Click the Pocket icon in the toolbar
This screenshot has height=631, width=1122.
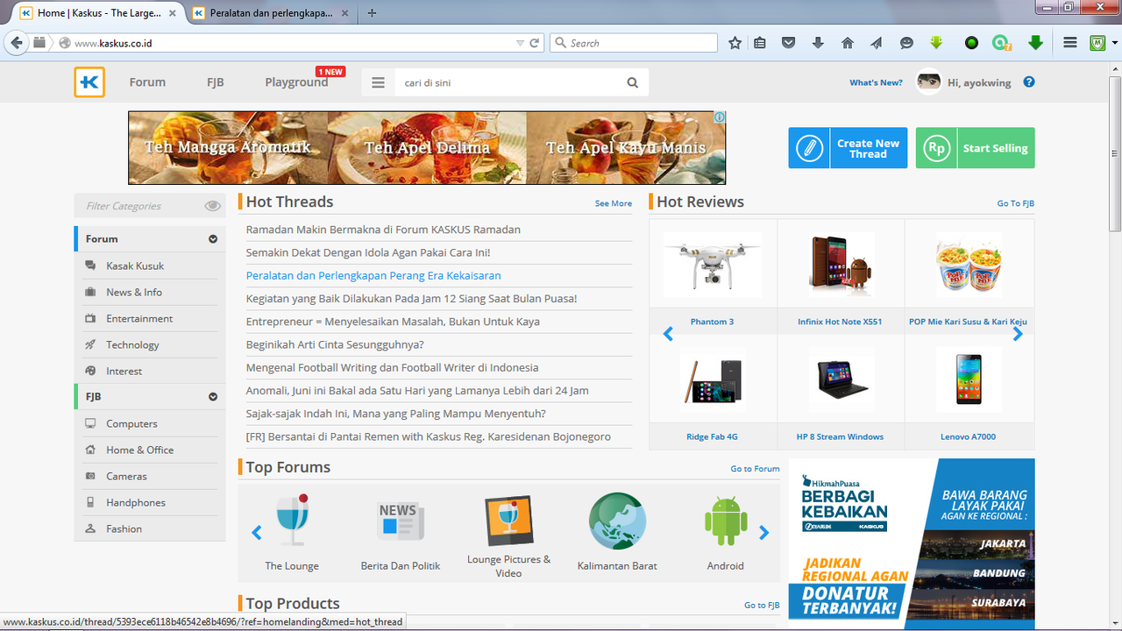(x=789, y=42)
